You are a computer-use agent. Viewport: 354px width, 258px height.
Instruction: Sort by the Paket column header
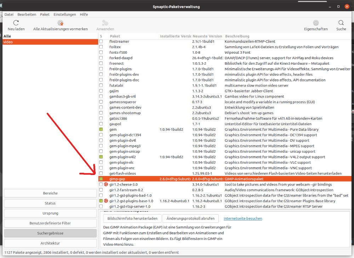pos(133,36)
